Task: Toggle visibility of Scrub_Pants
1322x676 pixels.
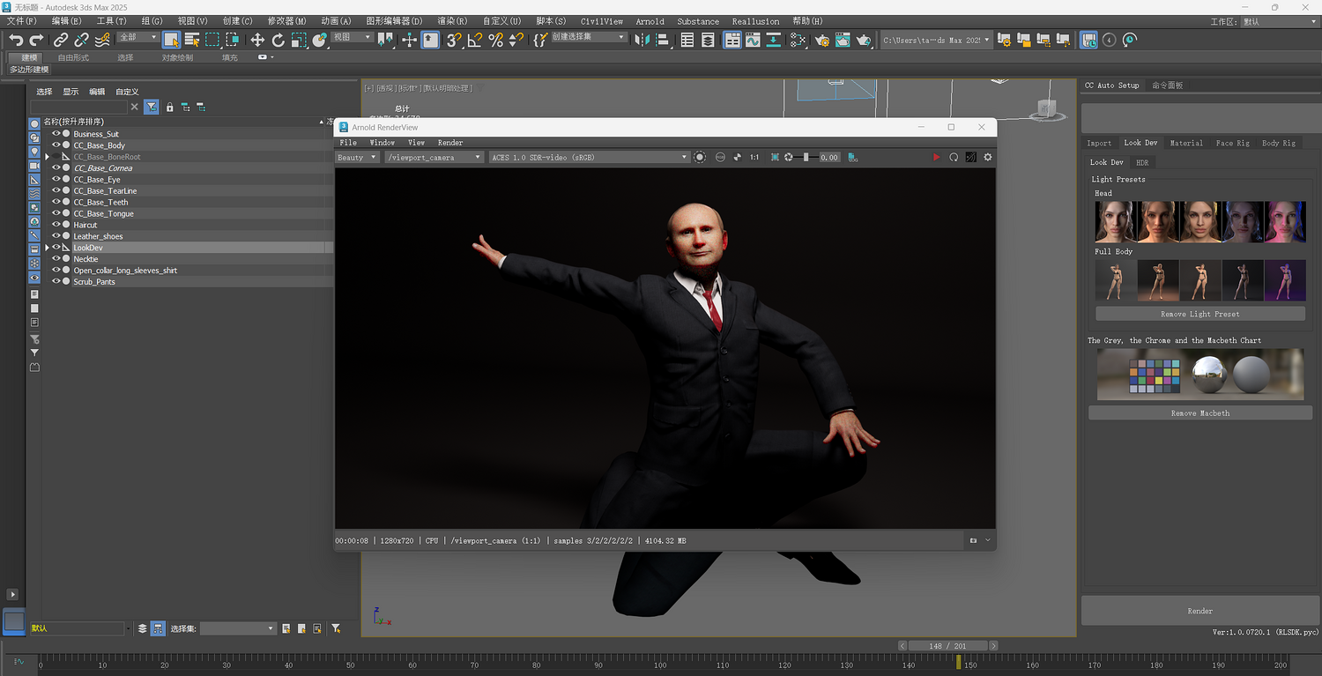Action: (x=56, y=282)
